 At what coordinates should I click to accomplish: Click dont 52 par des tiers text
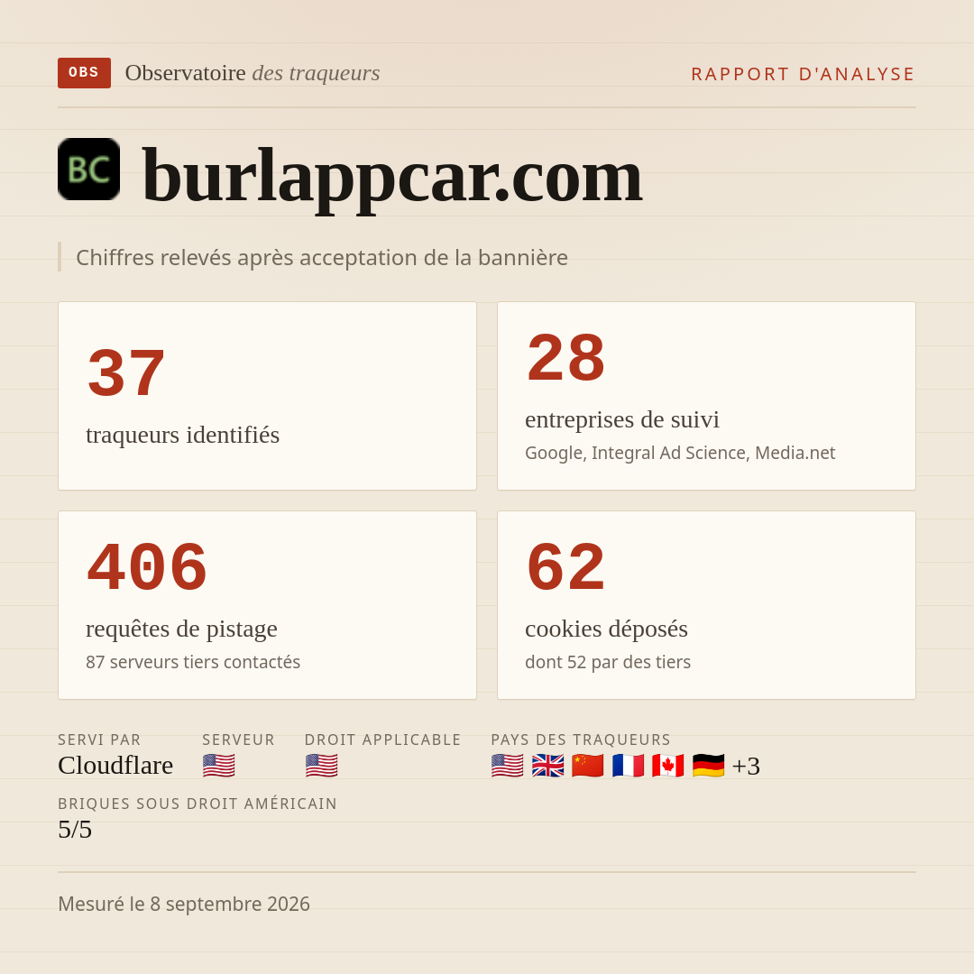(x=608, y=662)
